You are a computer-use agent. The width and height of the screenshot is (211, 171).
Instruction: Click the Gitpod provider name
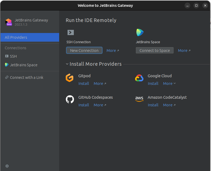coord(84,76)
